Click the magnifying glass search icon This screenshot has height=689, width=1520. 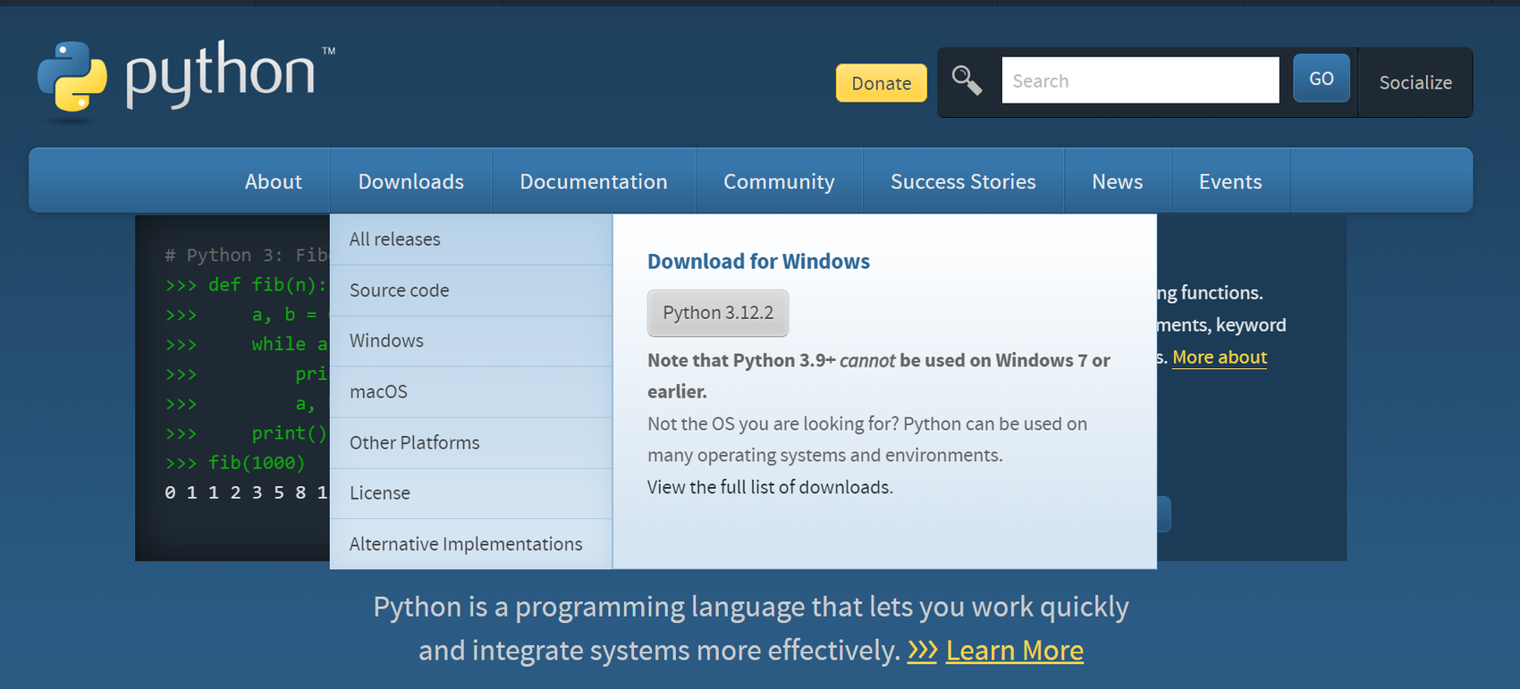967,81
